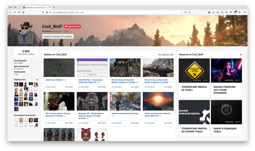
Task: Open HD ретекстур соловьиной брони link
Action: coord(156,81)
